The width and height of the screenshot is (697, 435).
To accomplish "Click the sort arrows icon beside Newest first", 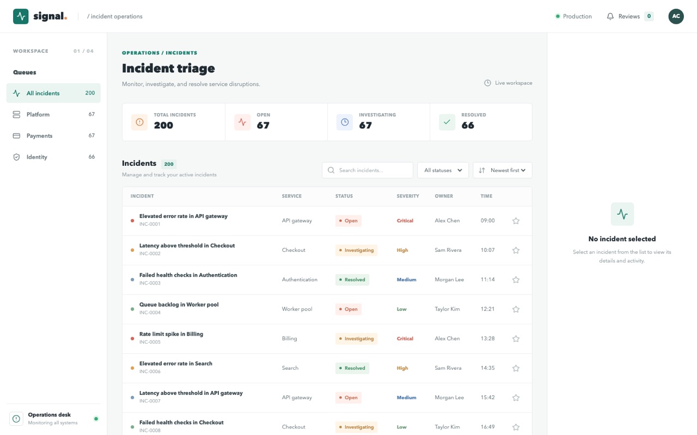I will 482,170.
